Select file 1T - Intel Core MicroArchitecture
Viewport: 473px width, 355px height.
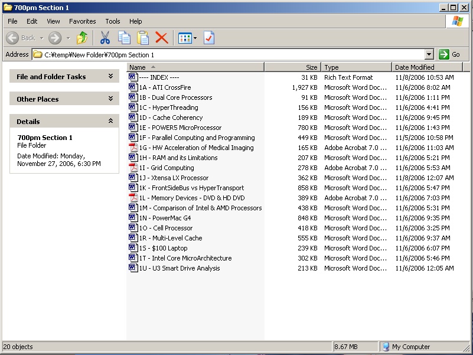[185, 258]
